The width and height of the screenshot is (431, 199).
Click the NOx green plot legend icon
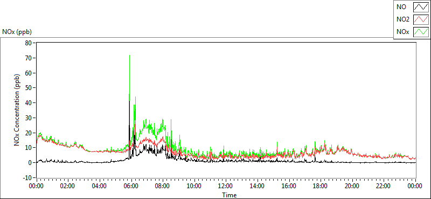[421, 32]
